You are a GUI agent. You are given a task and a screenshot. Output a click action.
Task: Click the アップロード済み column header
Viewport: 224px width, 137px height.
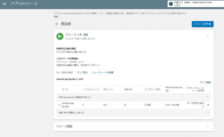pyautogui.click(x=153, y=89)
